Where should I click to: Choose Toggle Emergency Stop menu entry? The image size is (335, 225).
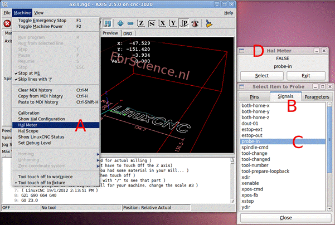[56, 21]
